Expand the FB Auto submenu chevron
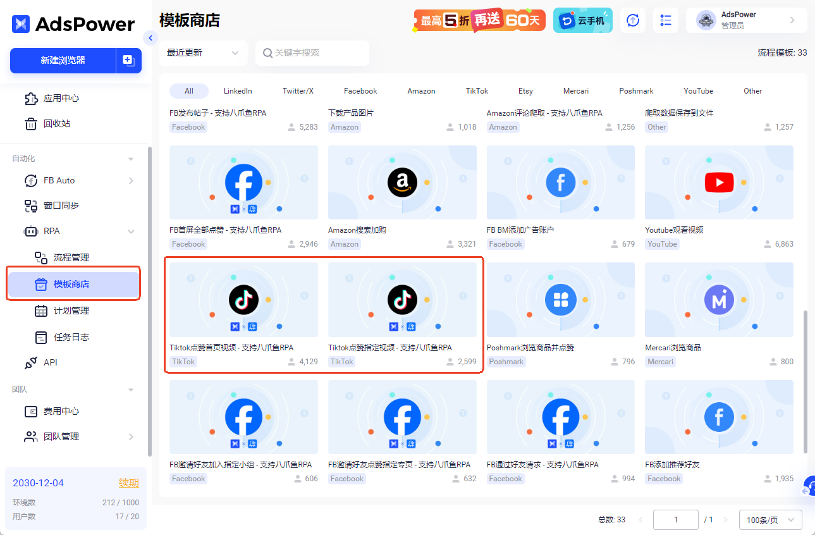The width and height of the screenshot is (815, 535). (x=131, y=181)
